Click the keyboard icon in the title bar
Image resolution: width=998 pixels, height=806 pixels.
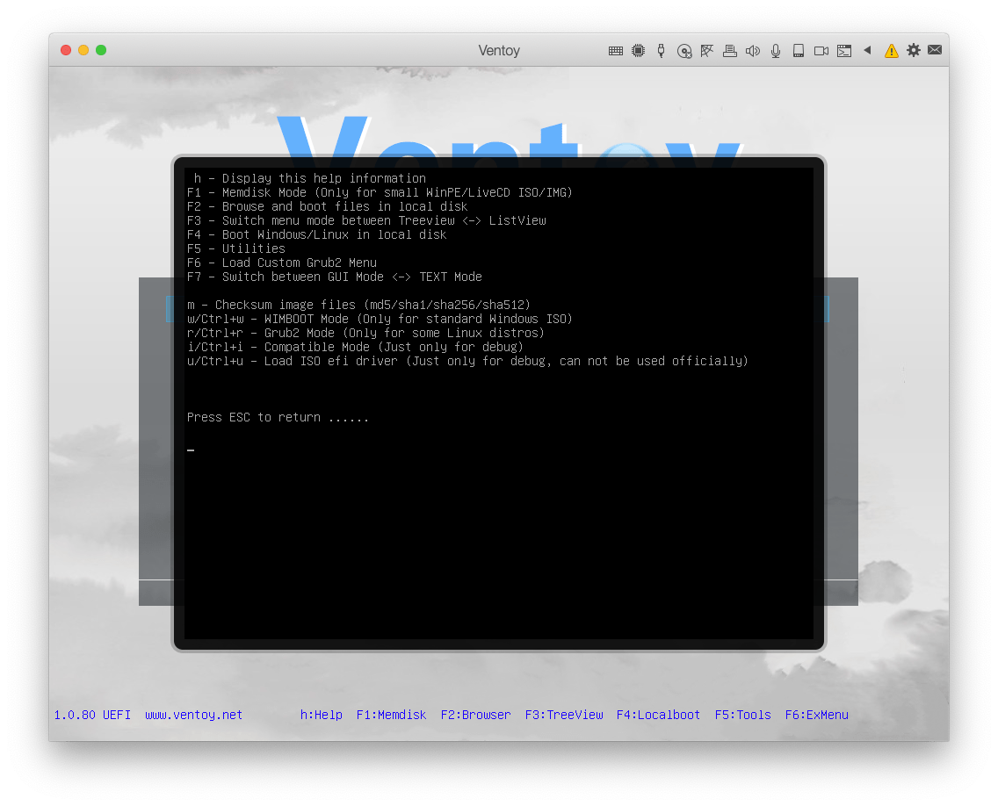pos(616,51)
